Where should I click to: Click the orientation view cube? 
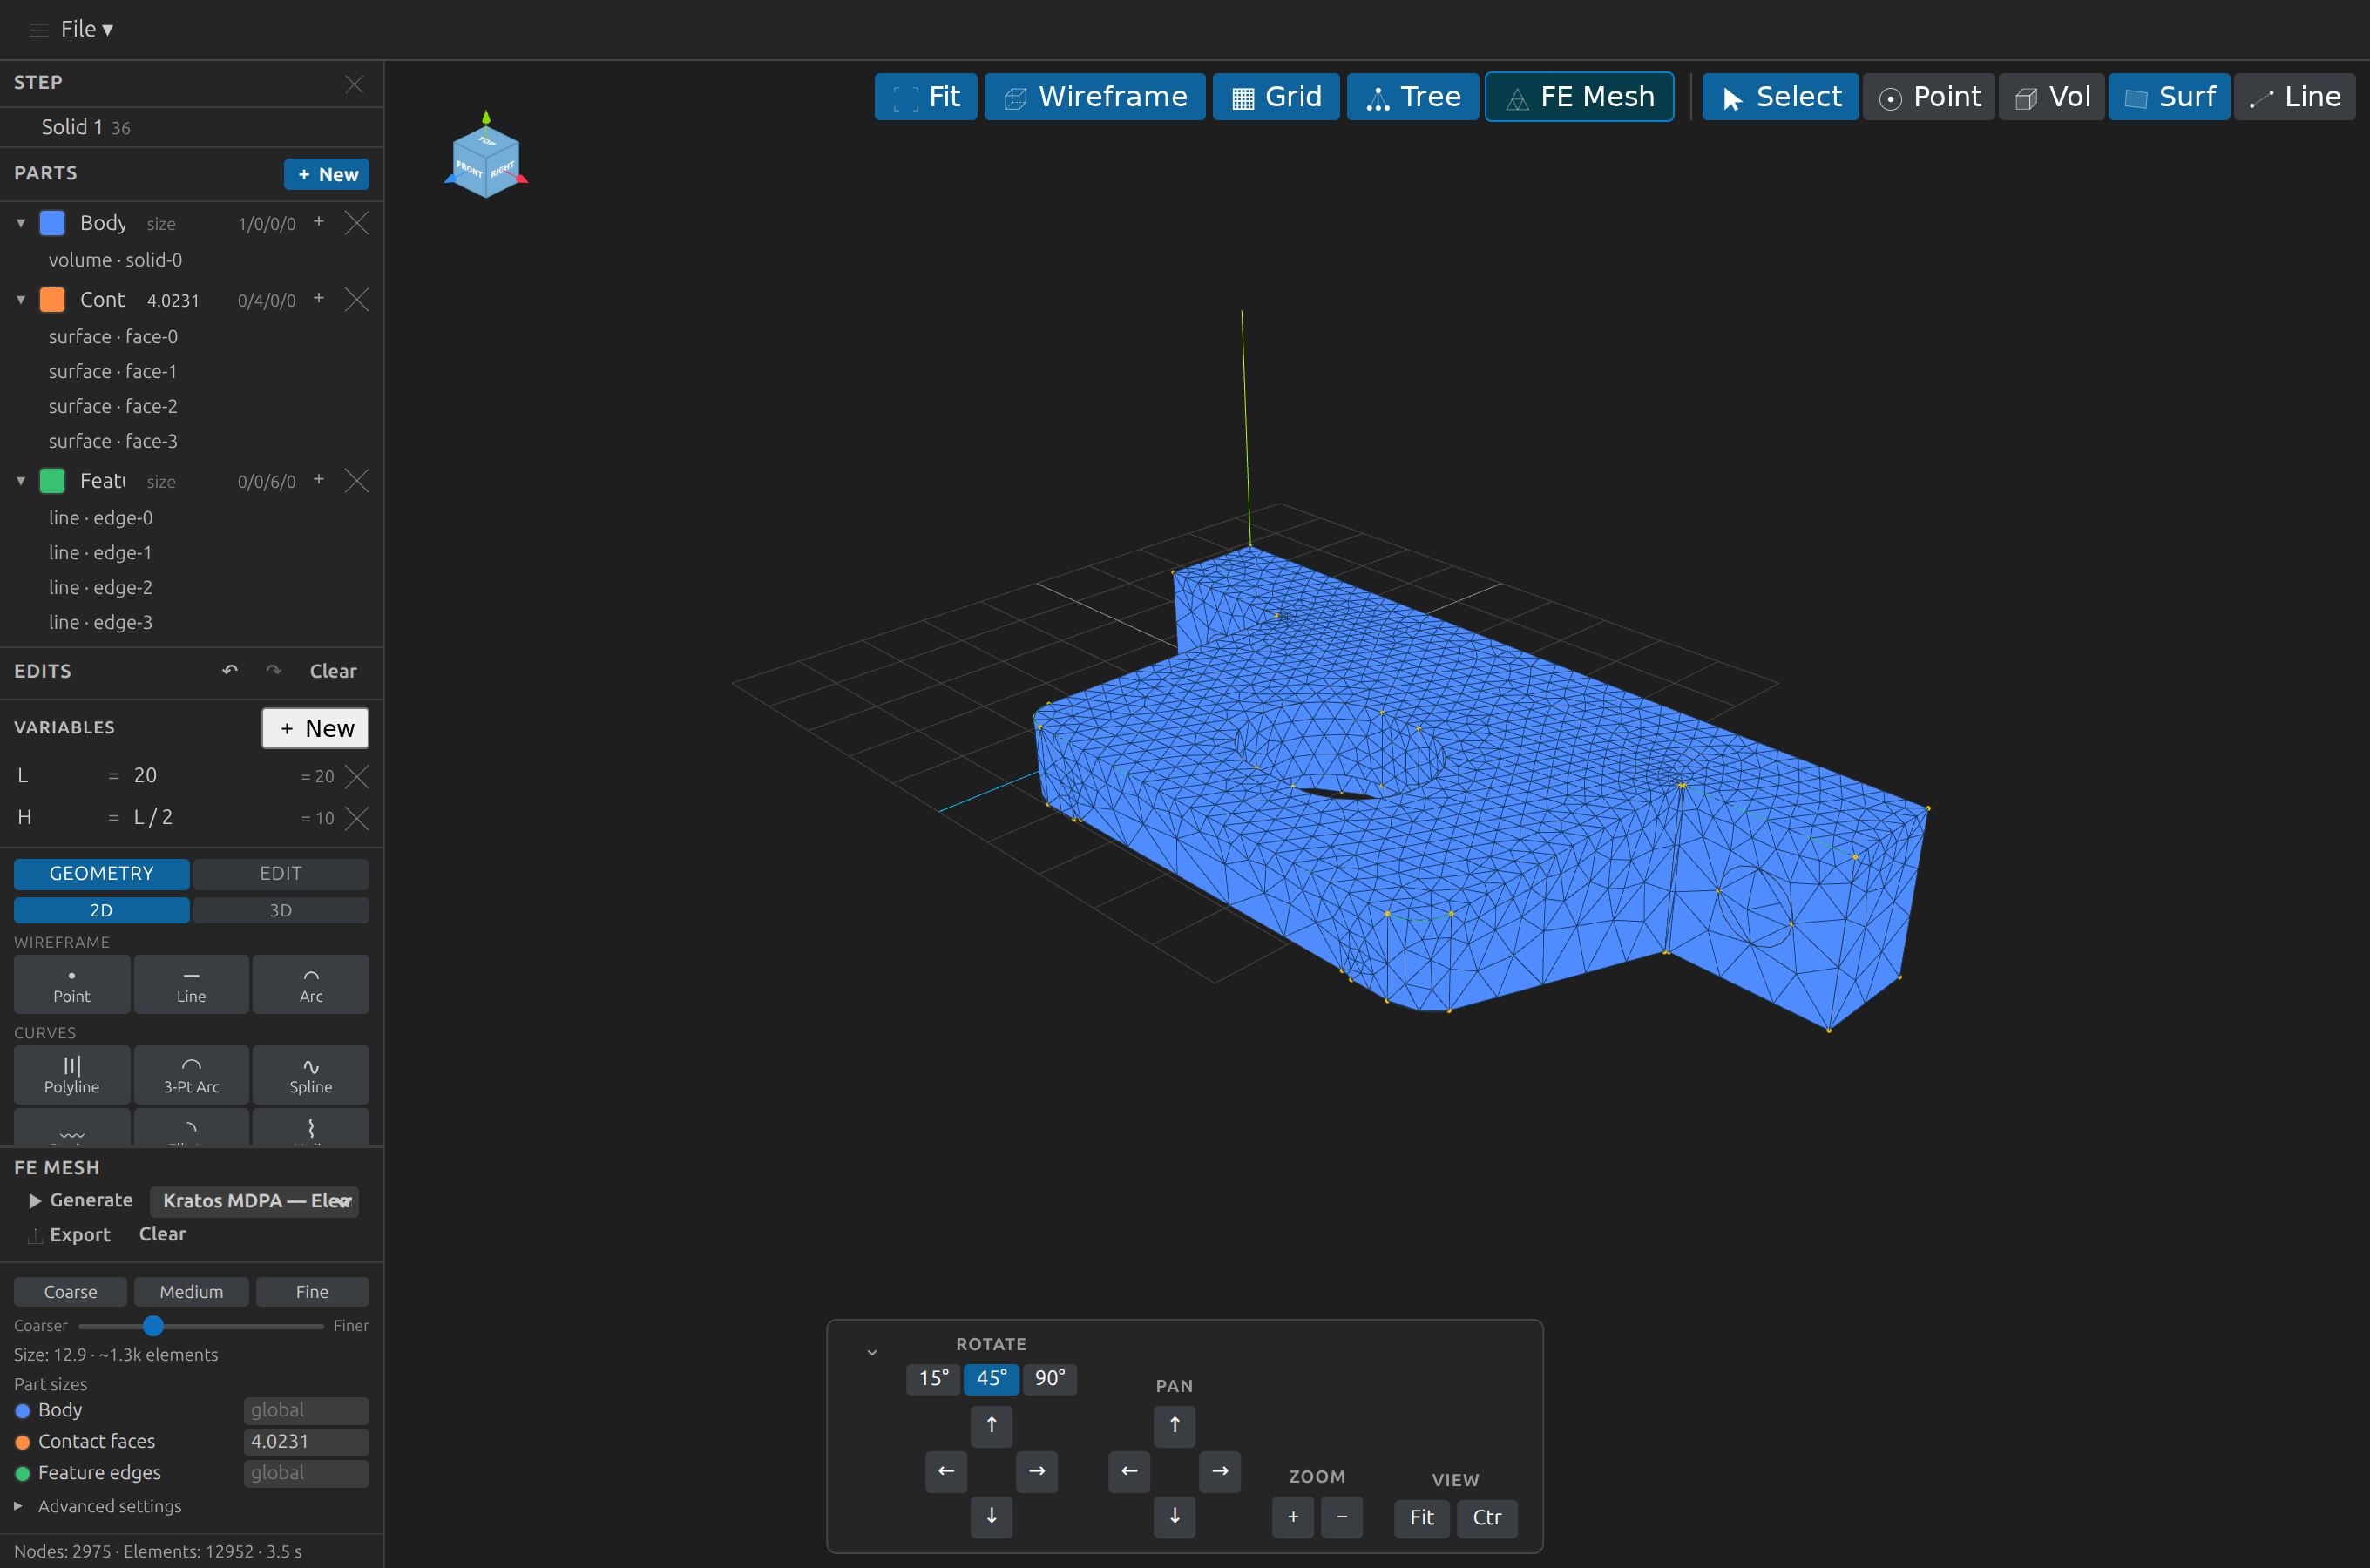(x=486, y=160)
